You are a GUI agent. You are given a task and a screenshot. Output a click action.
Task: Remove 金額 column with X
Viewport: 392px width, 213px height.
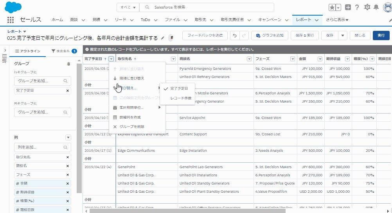point(68,183)
